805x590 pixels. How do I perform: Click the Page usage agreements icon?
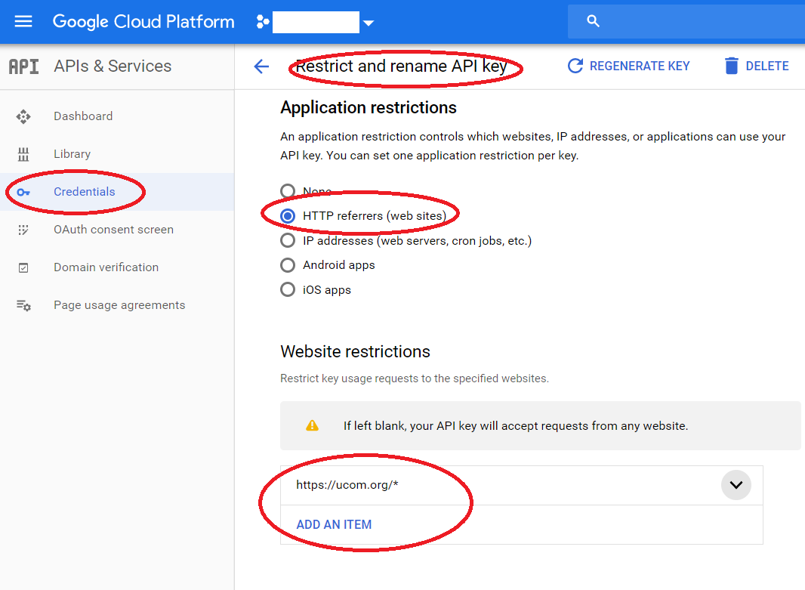23,305
